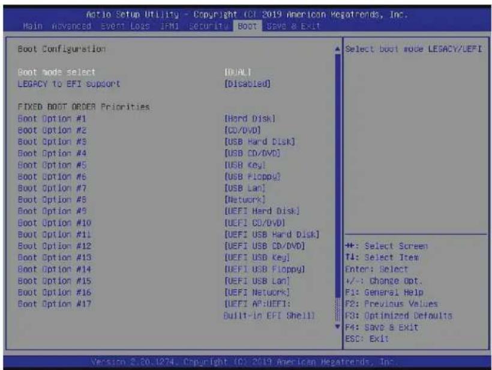The width and height of the screenshot is (492, 370).
Task: Select Boot Option #2 row
Action: [x=52, y=131]
